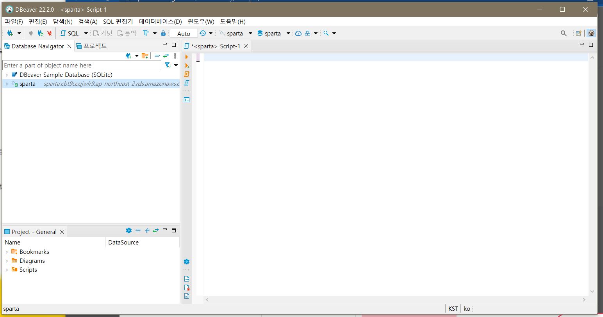Click the blue search magnifier in main toolbar

(326, 33)
